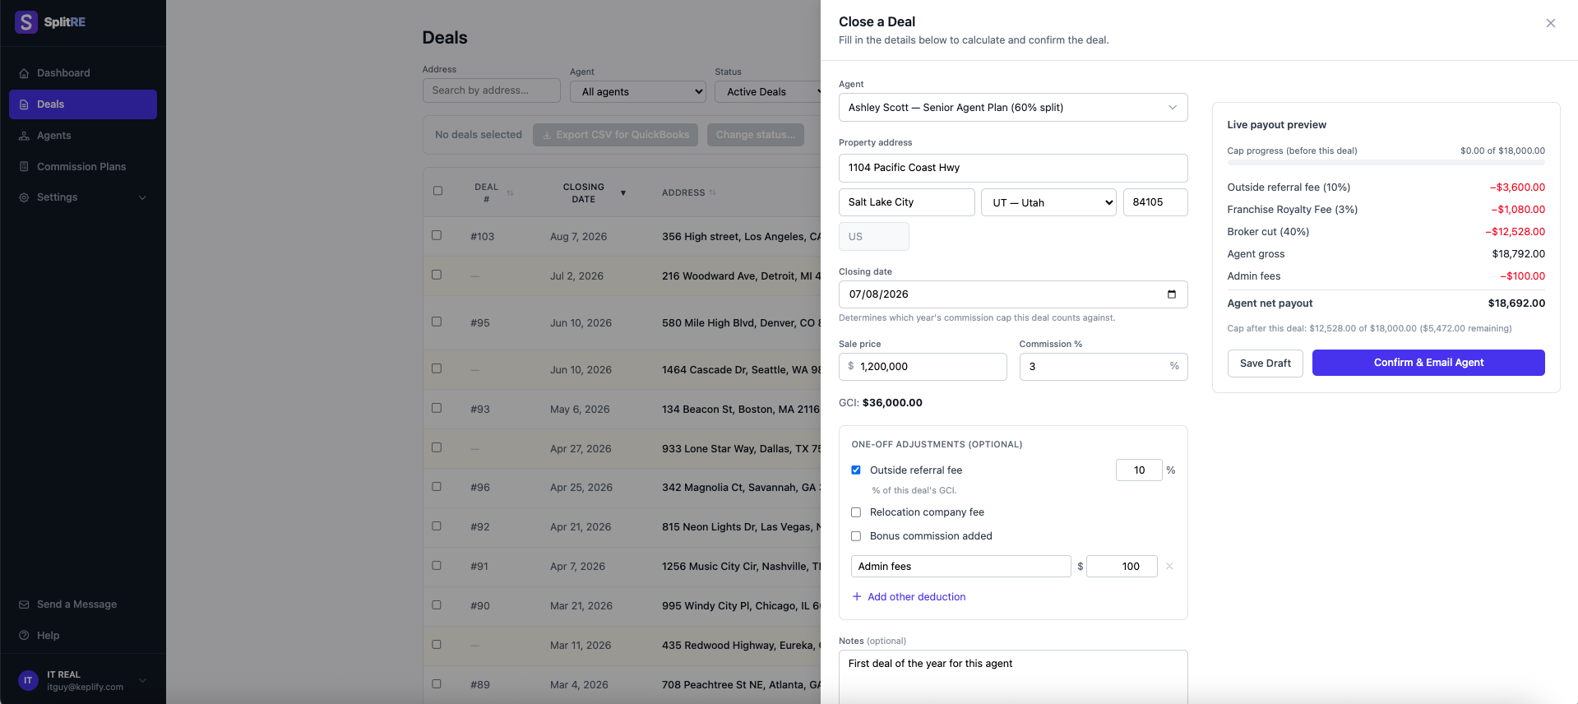Click Confirm & Email Agent button
Viewport: 1578px width, 704px height.
click(x=1428, y=363)
